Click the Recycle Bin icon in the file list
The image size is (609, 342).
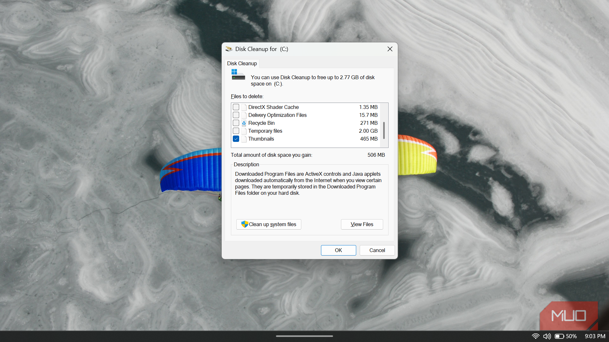pyautogui.click(x=244, y=123)
